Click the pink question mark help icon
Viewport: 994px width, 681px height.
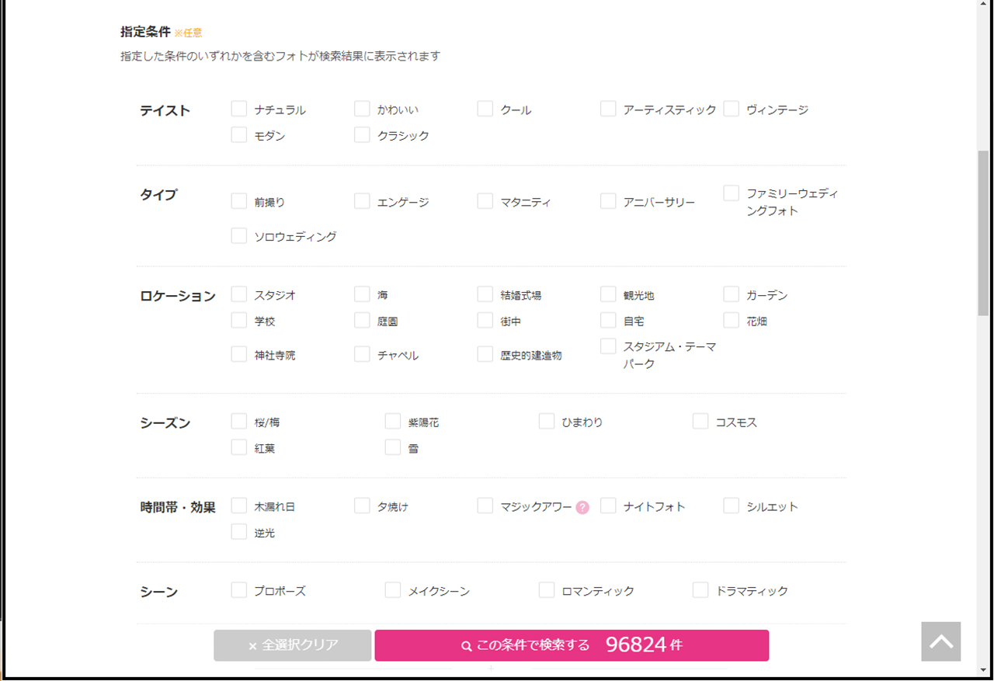click(x=582, y=507)
